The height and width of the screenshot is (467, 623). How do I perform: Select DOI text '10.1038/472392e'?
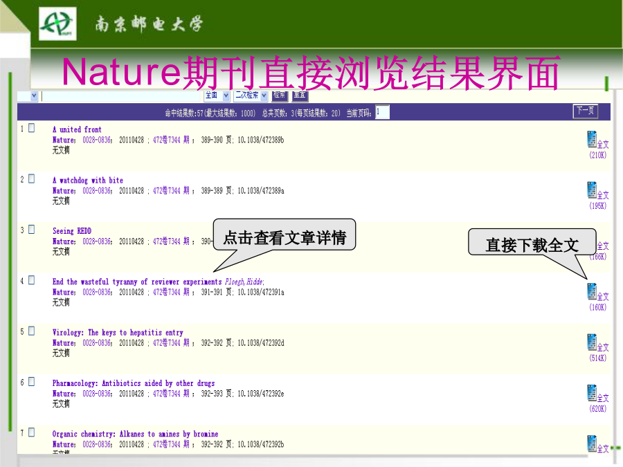point(261,394)
